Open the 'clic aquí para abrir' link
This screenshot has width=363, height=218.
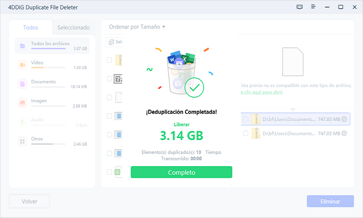[262, 92]
